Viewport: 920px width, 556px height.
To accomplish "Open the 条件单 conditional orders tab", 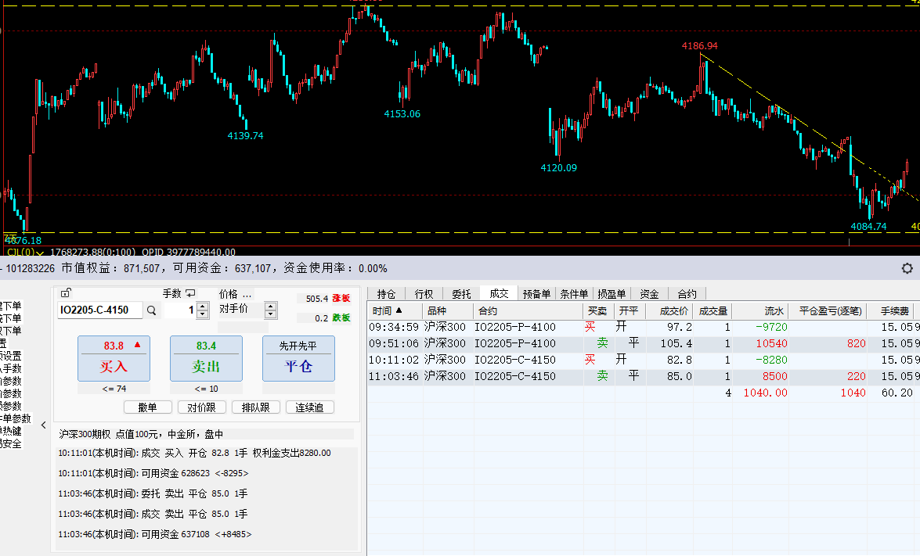I will [x=573, y=294].
